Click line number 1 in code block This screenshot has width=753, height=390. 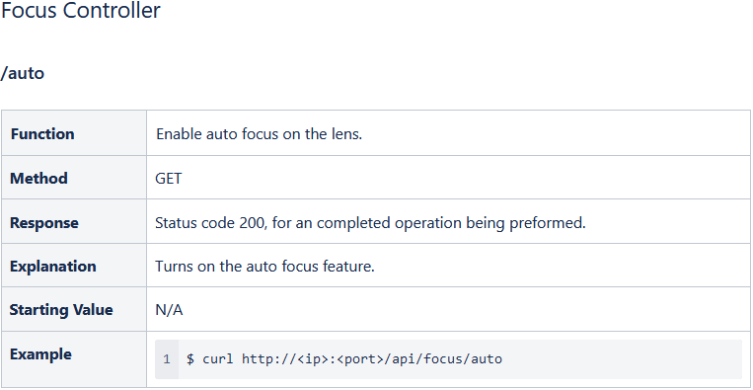pos(167,359)
